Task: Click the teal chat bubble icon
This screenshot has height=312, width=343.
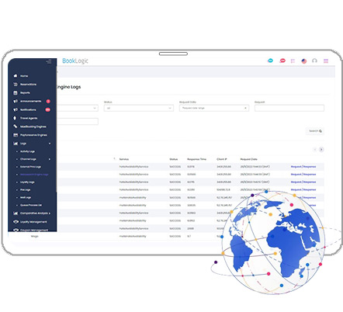Action: 270,61
